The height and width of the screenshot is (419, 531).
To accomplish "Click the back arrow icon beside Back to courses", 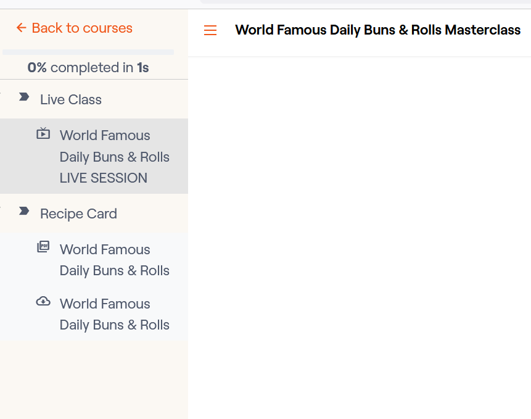I will tap(22, 28).
